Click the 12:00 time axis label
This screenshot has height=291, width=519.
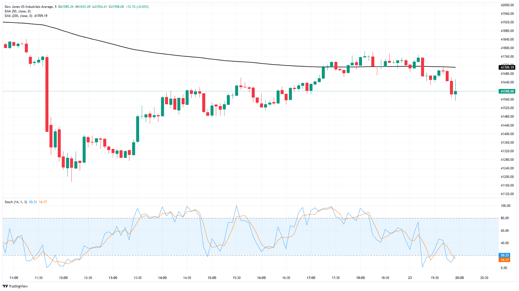coord(63,278)
